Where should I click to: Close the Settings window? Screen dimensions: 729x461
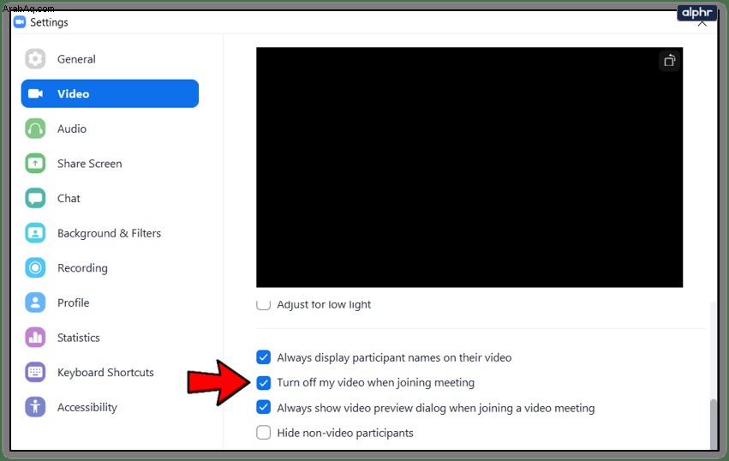[x=702, y=24]
